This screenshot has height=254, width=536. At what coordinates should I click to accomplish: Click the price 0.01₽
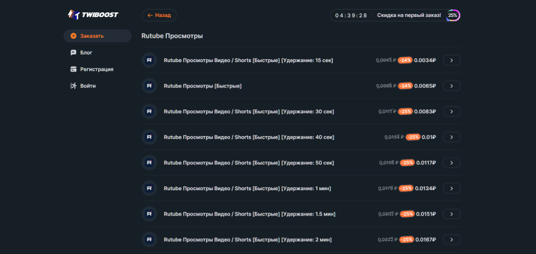click(x=429, y=137)
